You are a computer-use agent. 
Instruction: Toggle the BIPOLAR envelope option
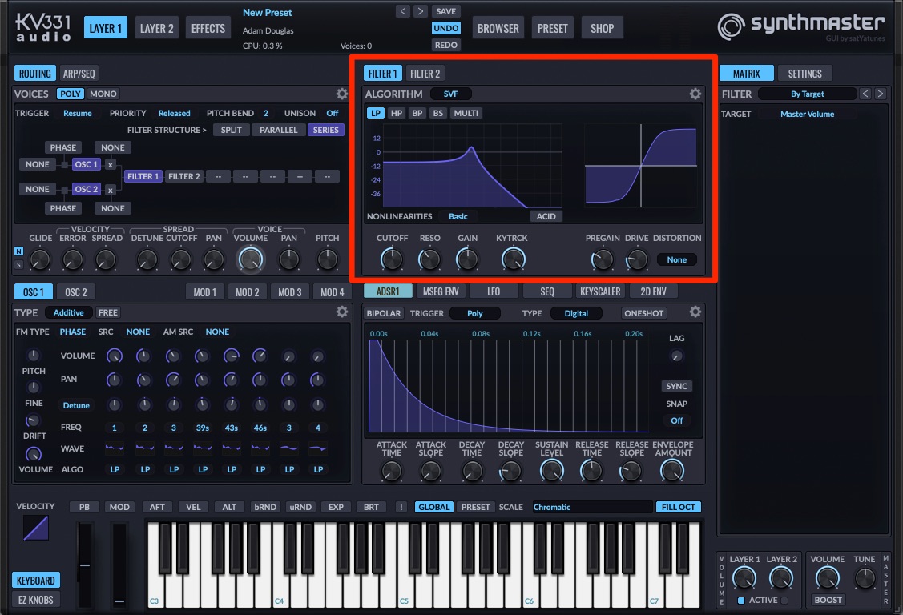(384, 313)
